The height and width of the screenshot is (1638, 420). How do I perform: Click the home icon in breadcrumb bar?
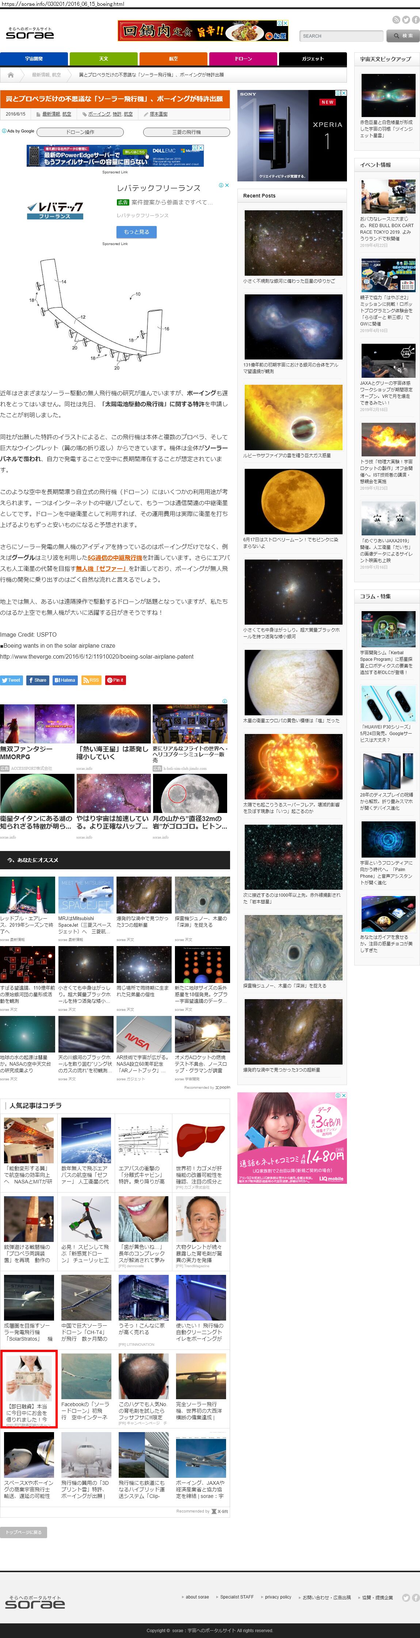11,75
